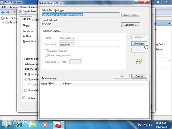Open Windows Explorer from the taskbar
The width and height of the screenshot is (172, 129).
click(x=33, y=125)
